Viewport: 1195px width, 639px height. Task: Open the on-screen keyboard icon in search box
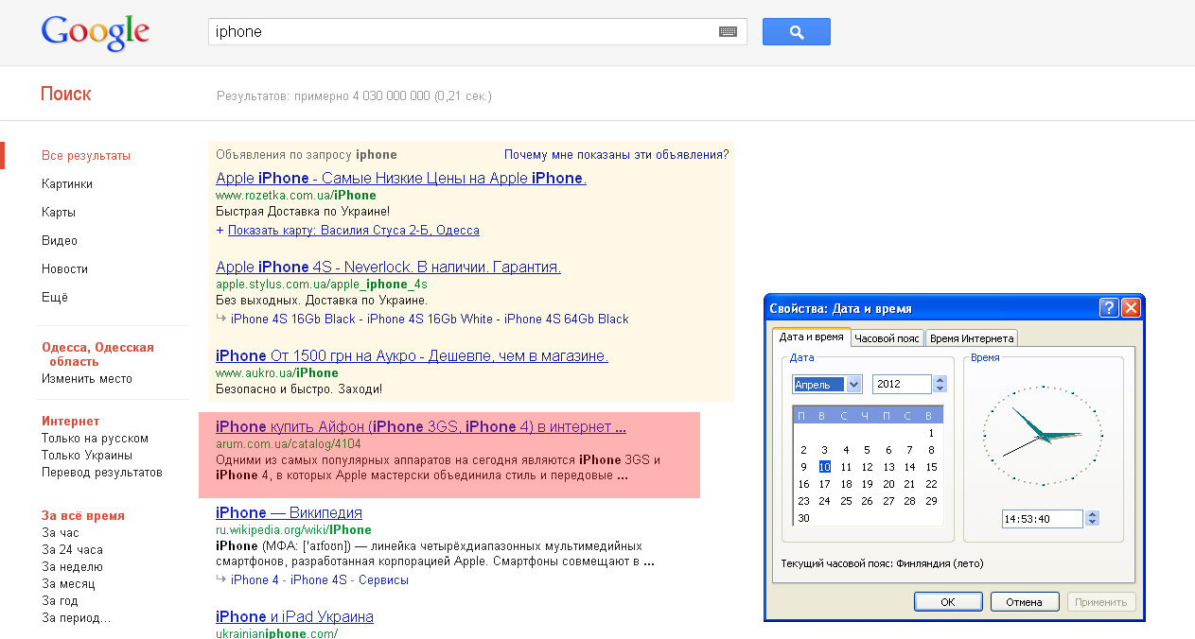click(728, 31)
